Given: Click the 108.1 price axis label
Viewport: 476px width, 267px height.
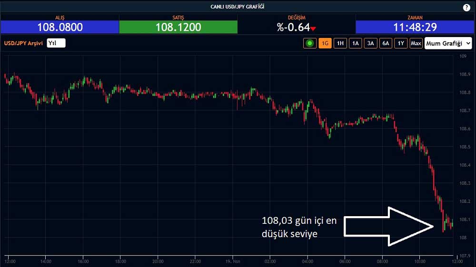Looking at the screenshot, I should [x=465, y=219].
